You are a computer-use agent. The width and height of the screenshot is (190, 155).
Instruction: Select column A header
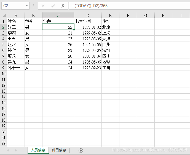pyautogui.click(x=16, y=15)
